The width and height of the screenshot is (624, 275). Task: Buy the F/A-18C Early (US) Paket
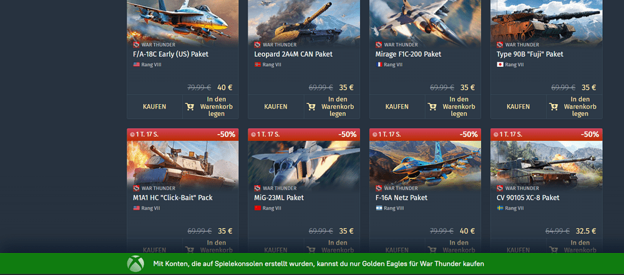[x=154, y=107]
